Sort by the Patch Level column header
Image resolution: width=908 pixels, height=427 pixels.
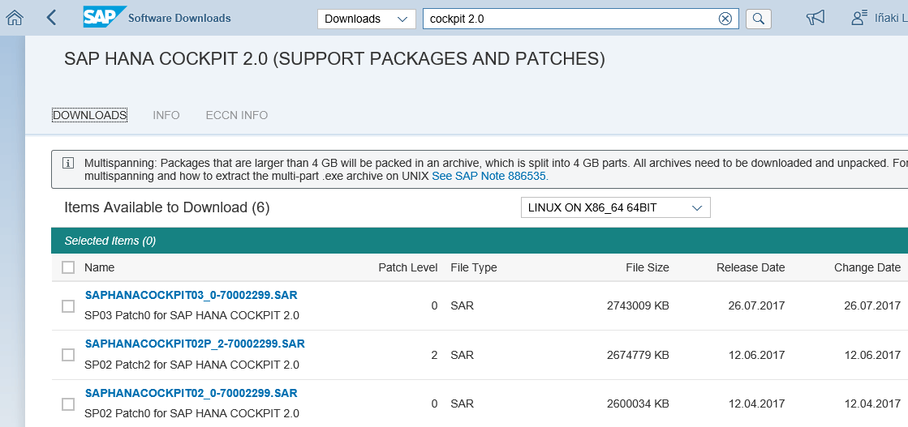[407, 267]
